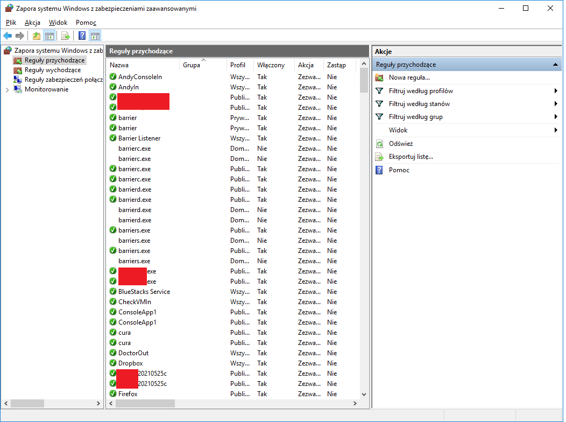
Task: Click green check icon of CheckVMIn rule
Action: 113,301
